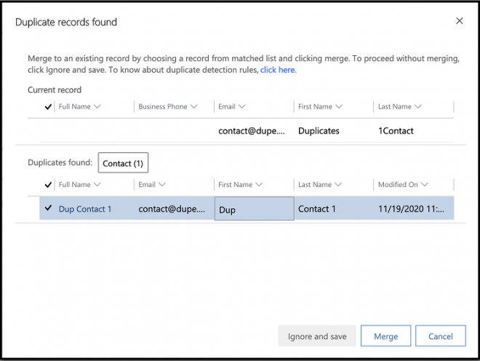Toggle select-all checkmark in Current record header
The image size is (480, 361).
pyautogui.click(x=48, y=106)
